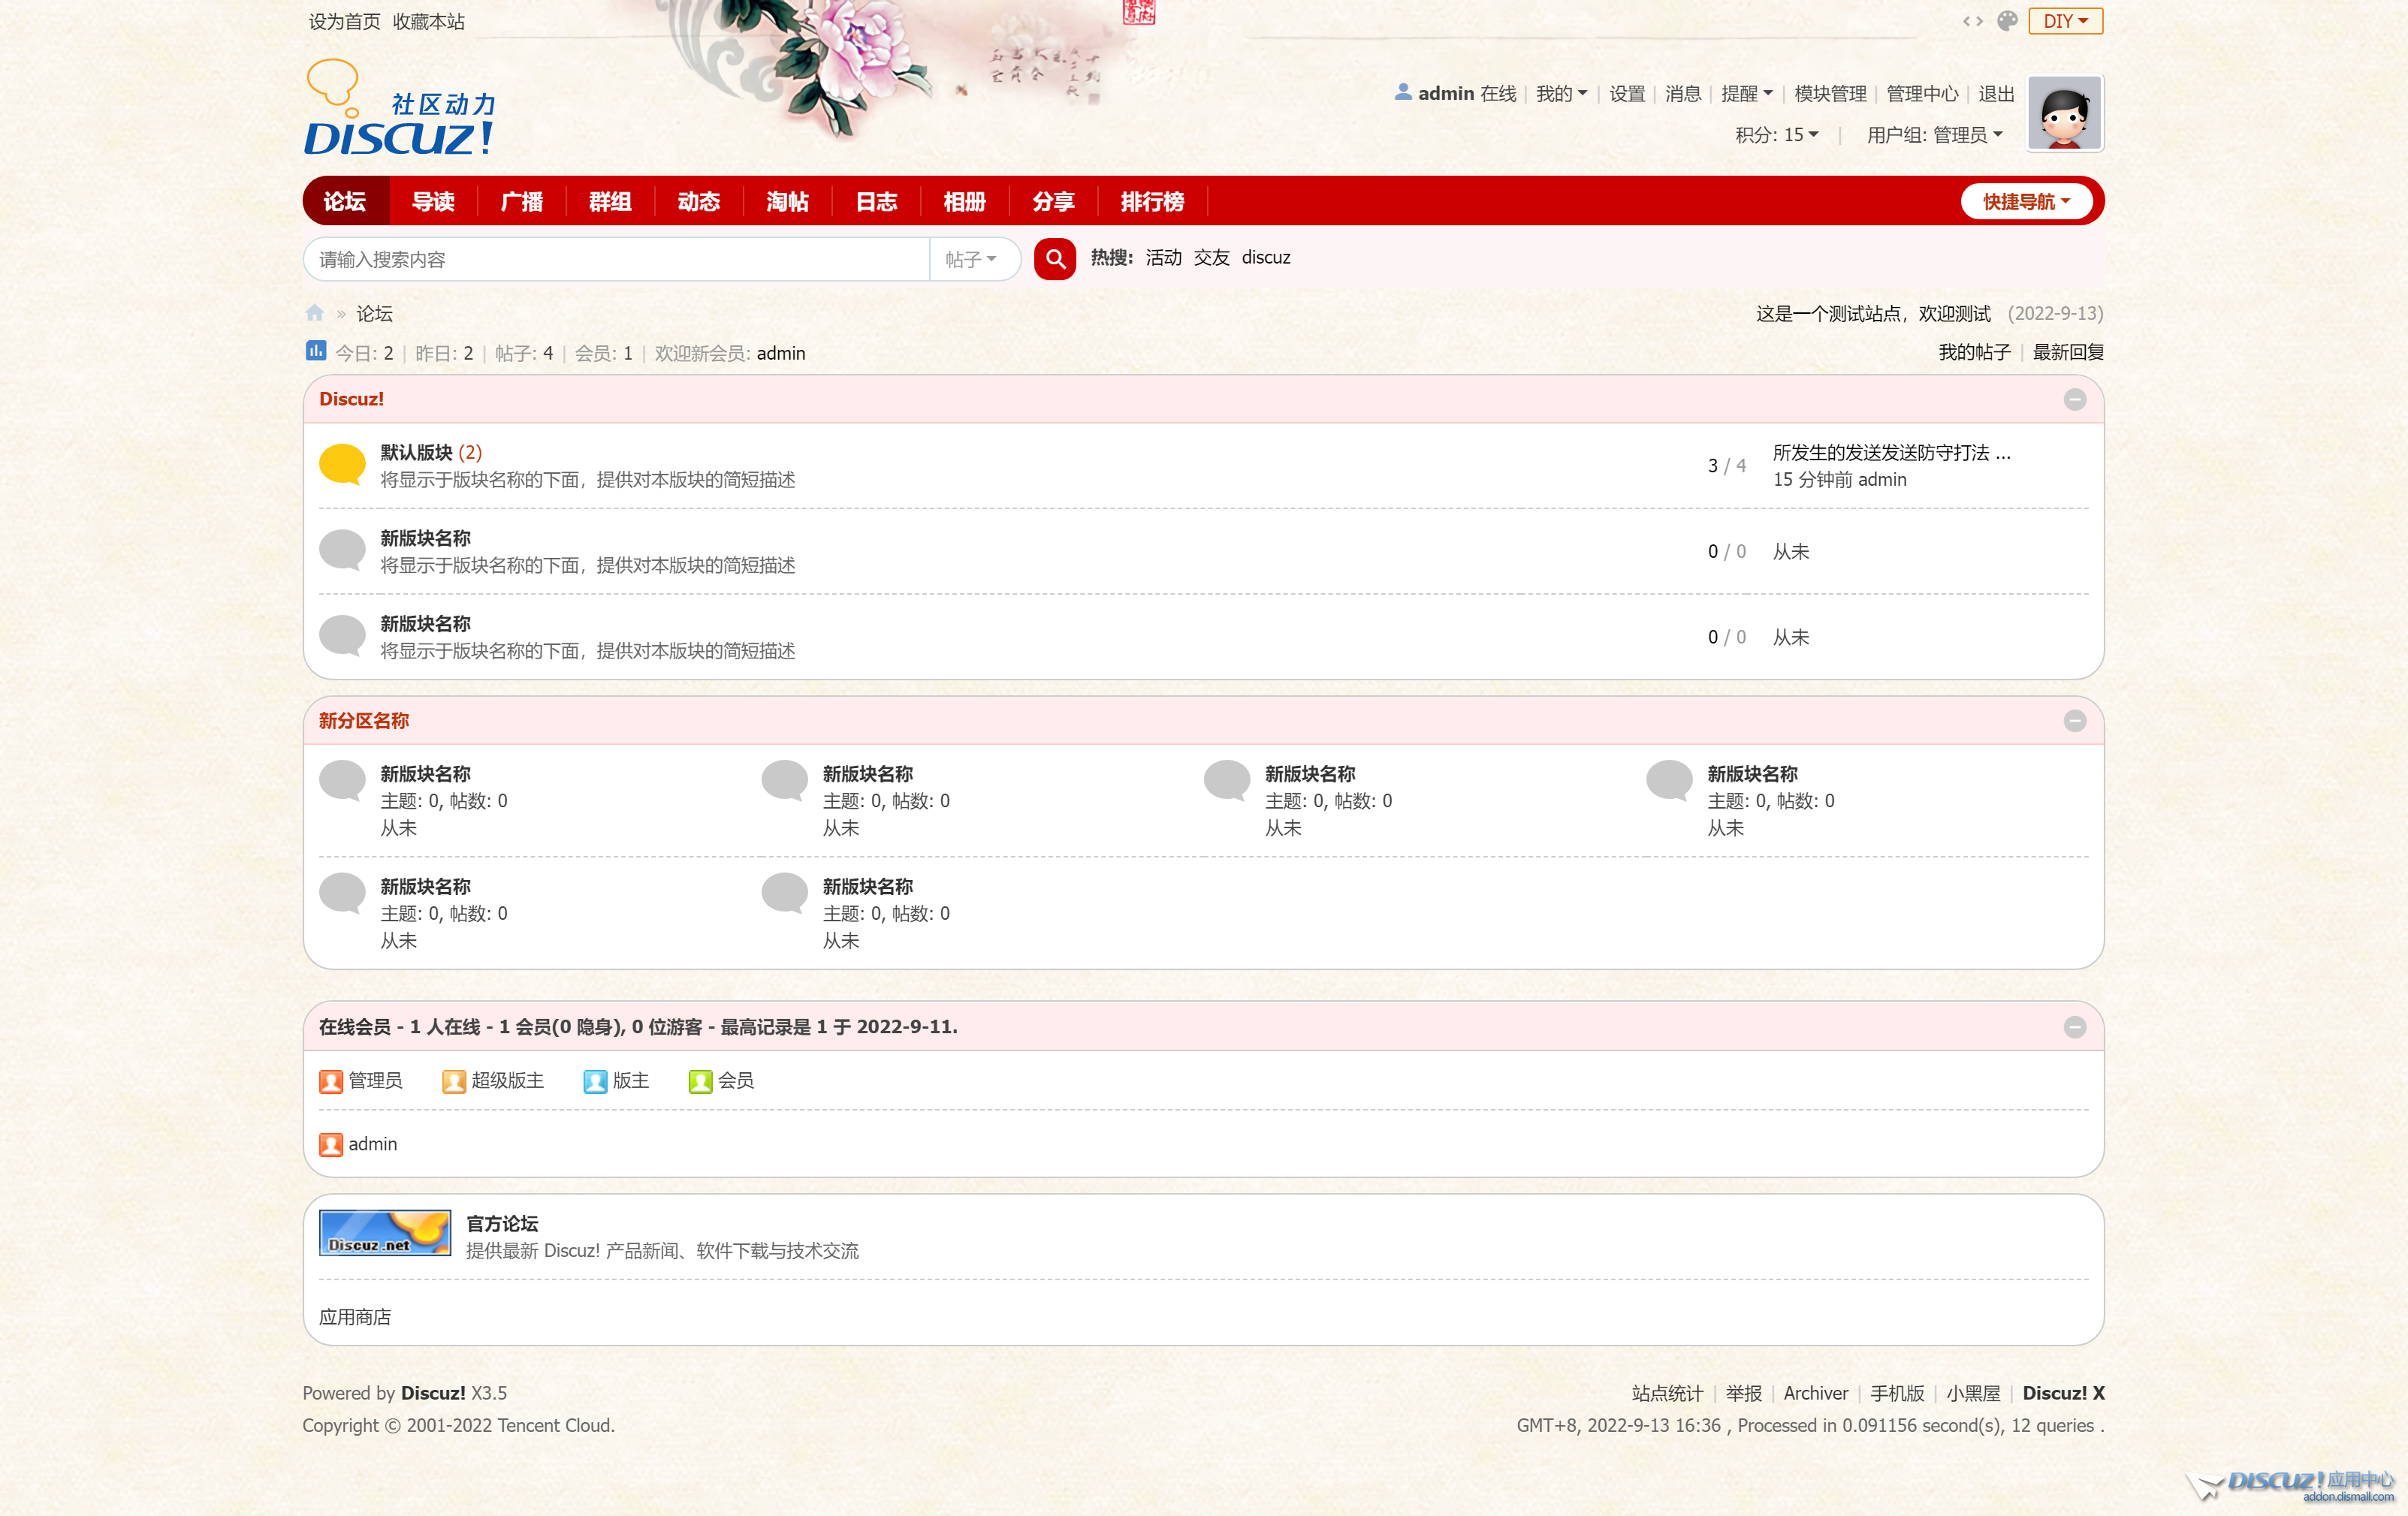Click the Discuz! site logo

399,108
